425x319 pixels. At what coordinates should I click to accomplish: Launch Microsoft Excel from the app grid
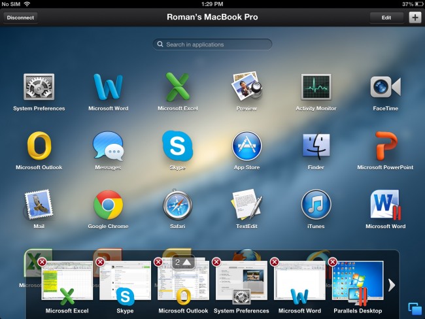point(178,87)
